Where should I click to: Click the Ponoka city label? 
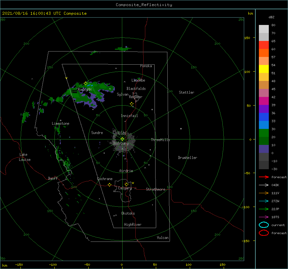coord(146,66)
